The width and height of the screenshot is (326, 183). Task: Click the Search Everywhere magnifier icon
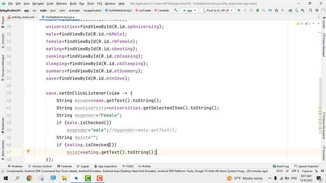click(310, 10)
